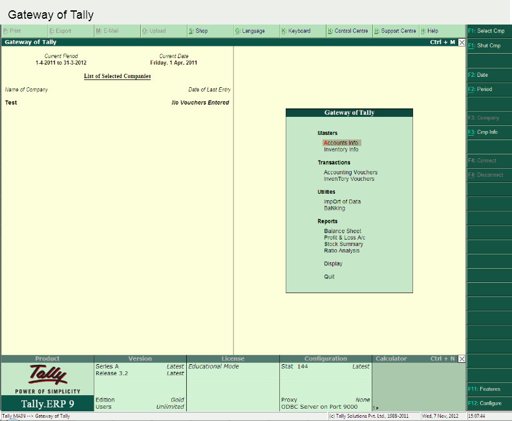The image size is (512, 421).
Task: Click the Stat 144 configuration row
Action: coord(326,367)
